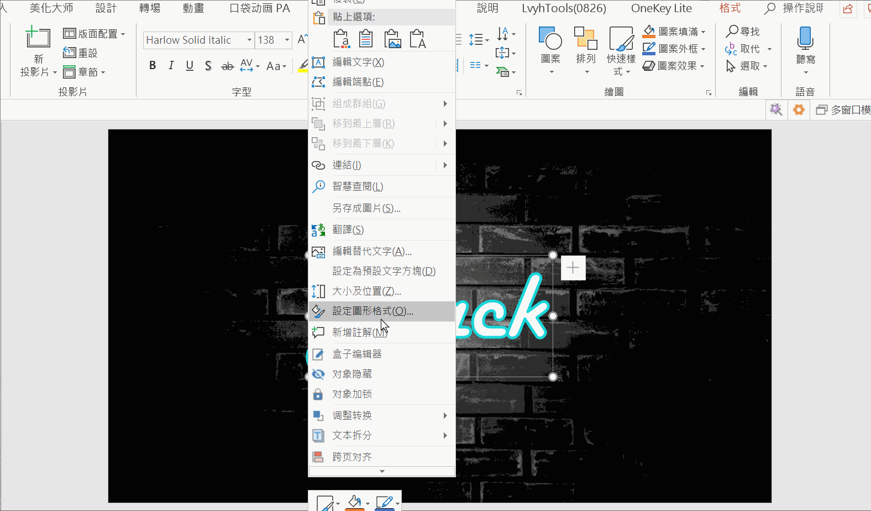
Task: Choose 另存成圖片(S) menu entry
Action: (x=381, y=208)
